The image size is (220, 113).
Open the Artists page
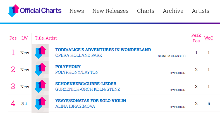[200, 11]
